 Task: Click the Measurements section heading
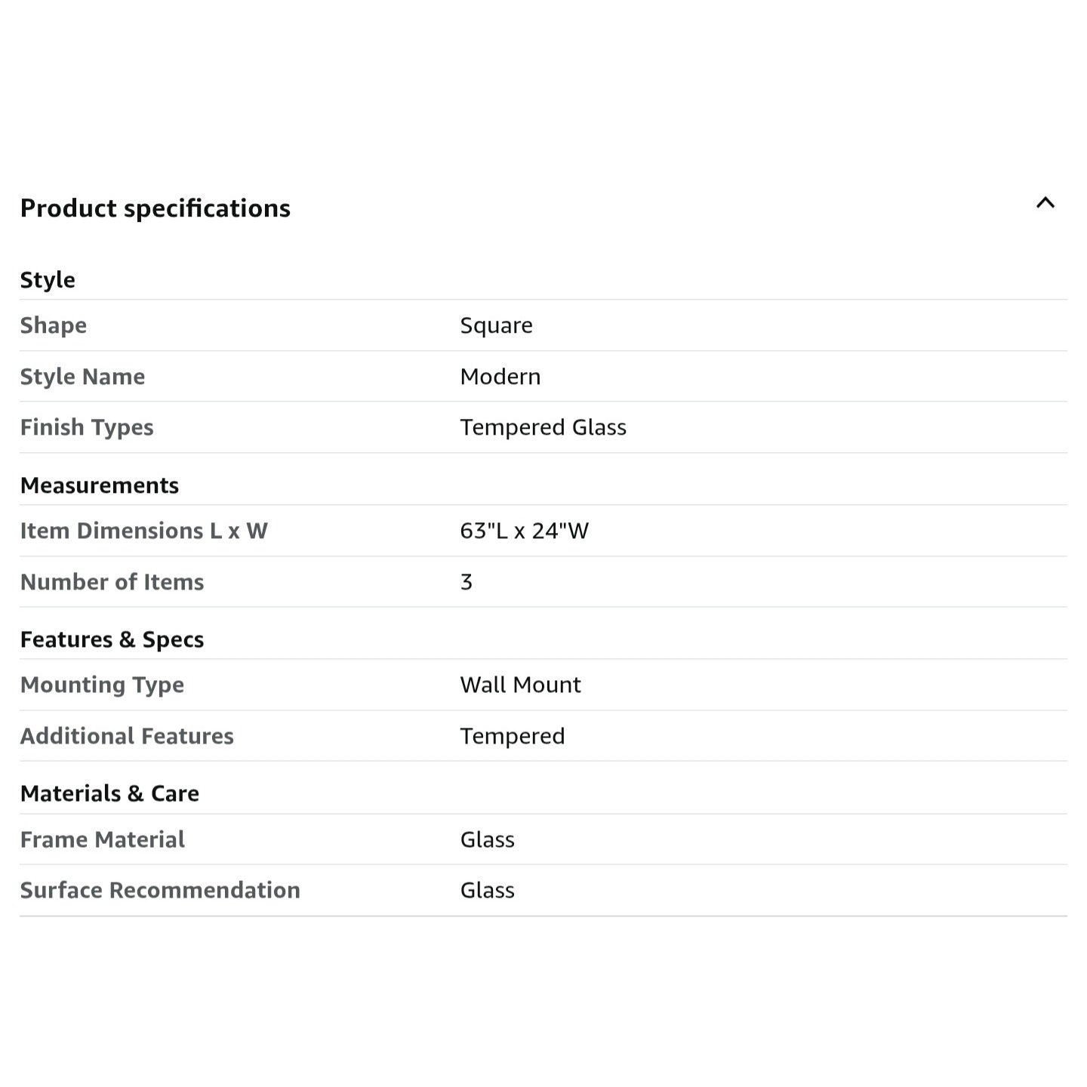click(x=100, y=485)
